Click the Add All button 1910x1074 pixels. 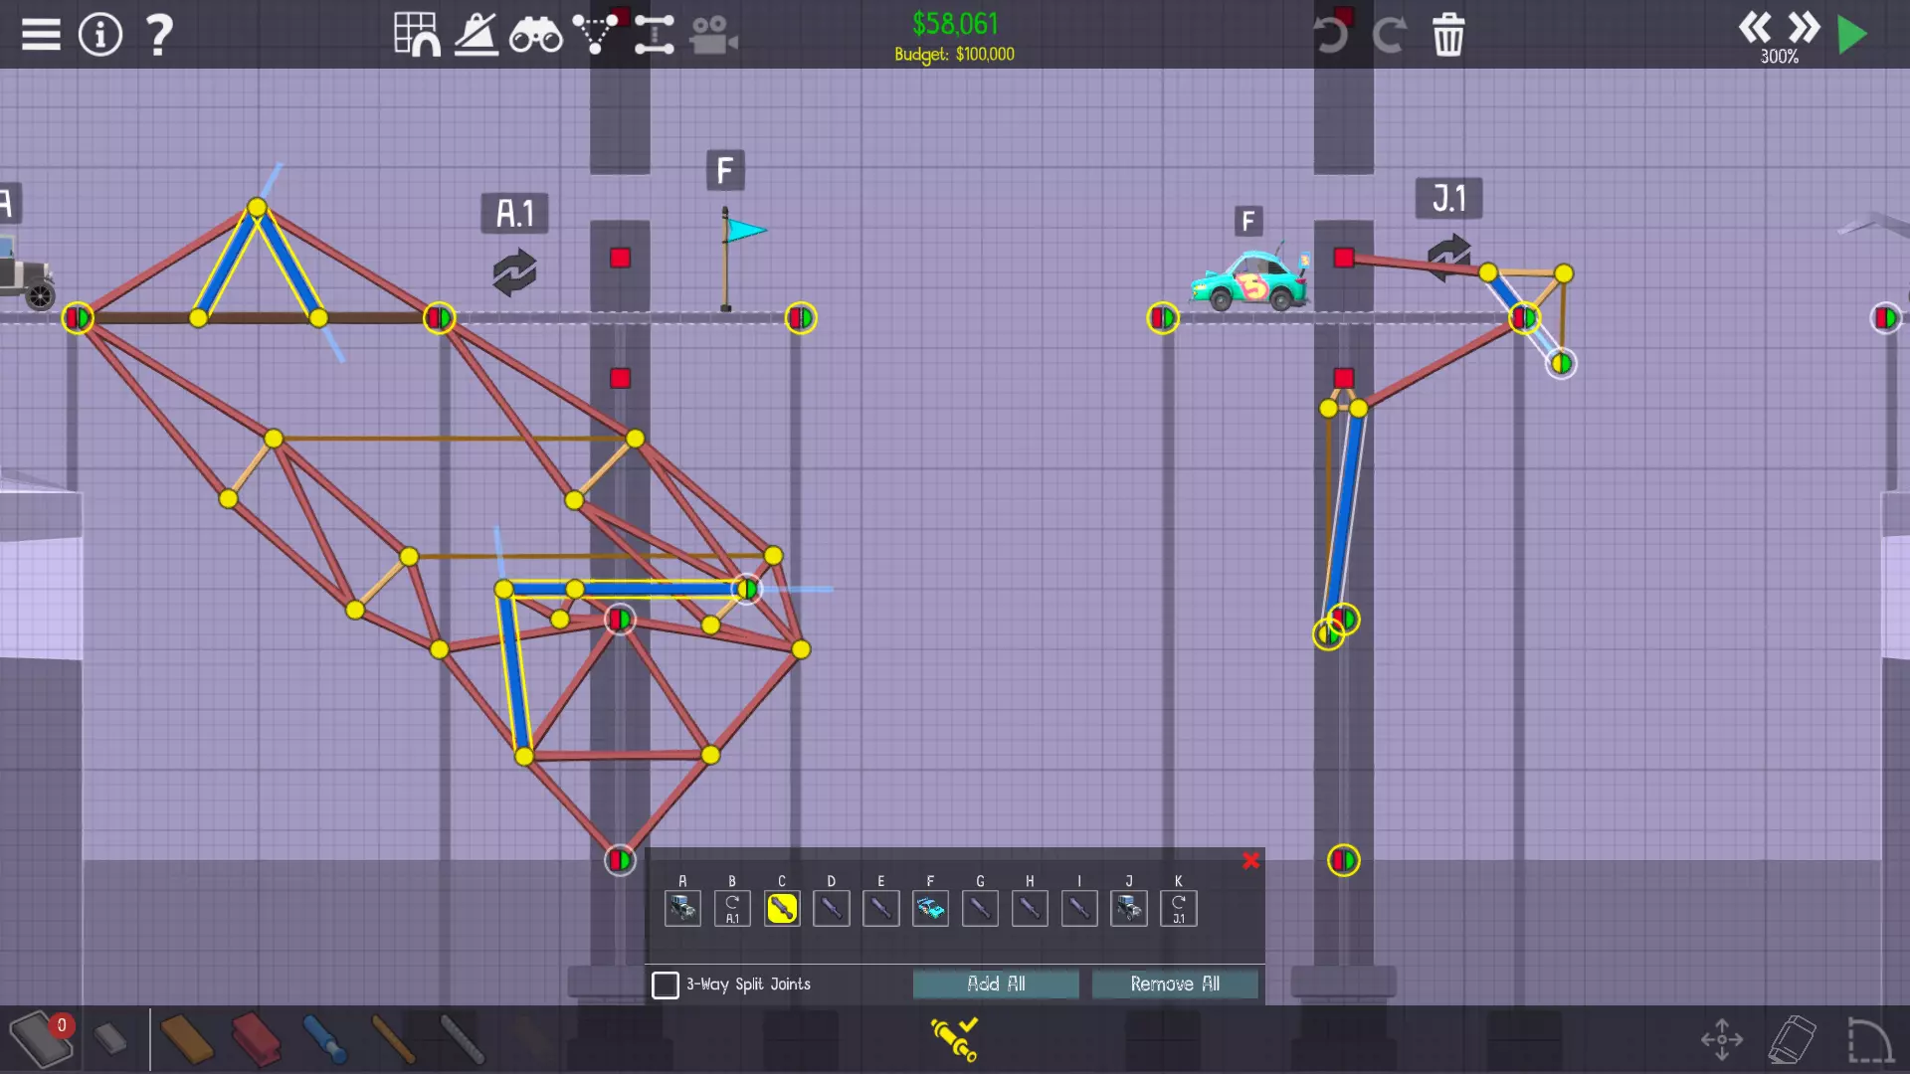[996, 984]
